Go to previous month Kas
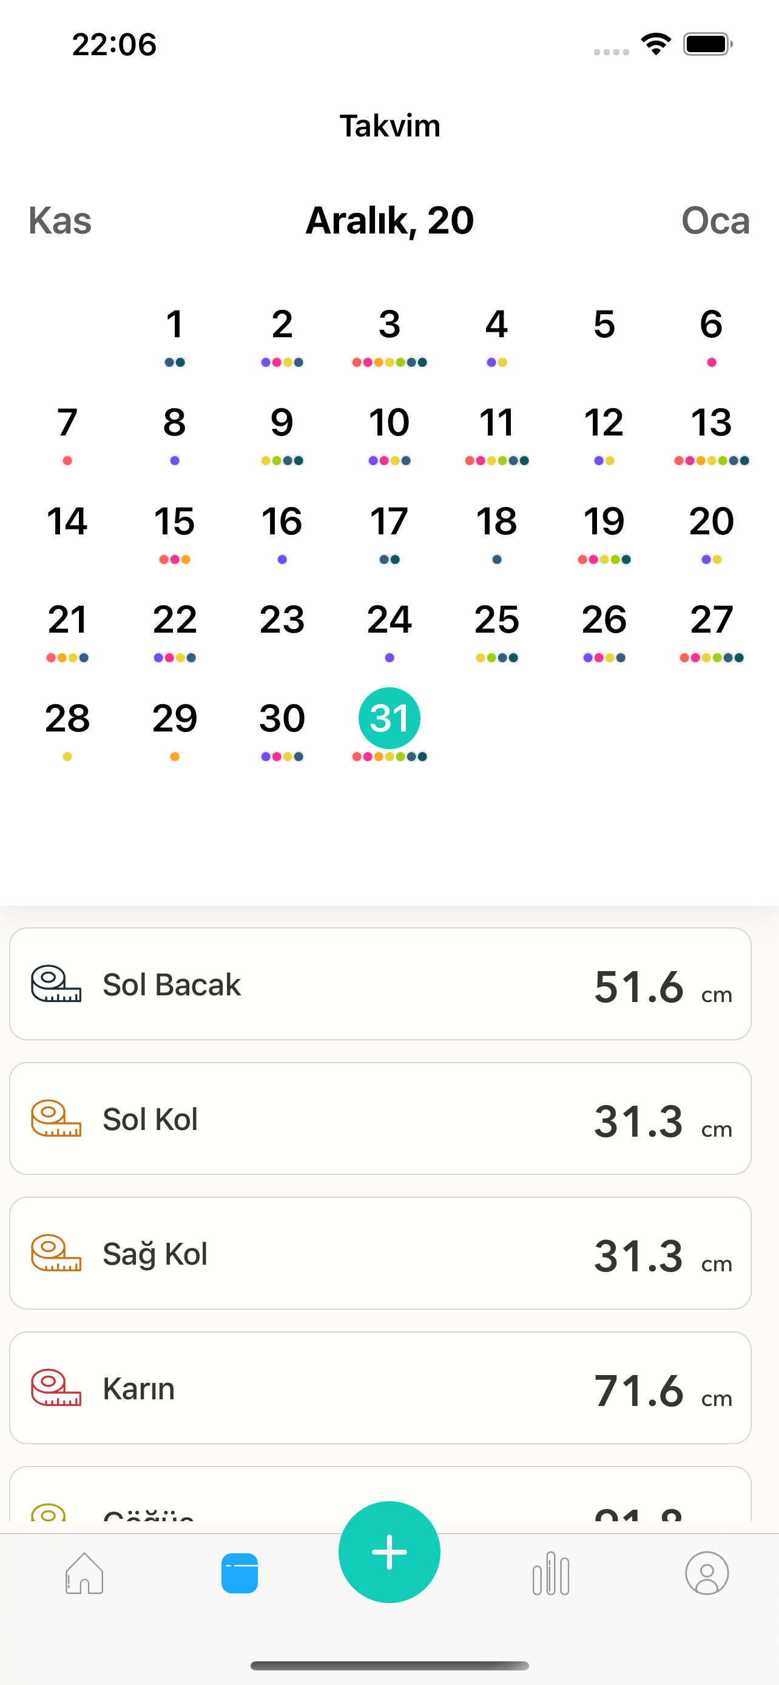The width and height of the screenshot is (779, 1685). [60, 220]
